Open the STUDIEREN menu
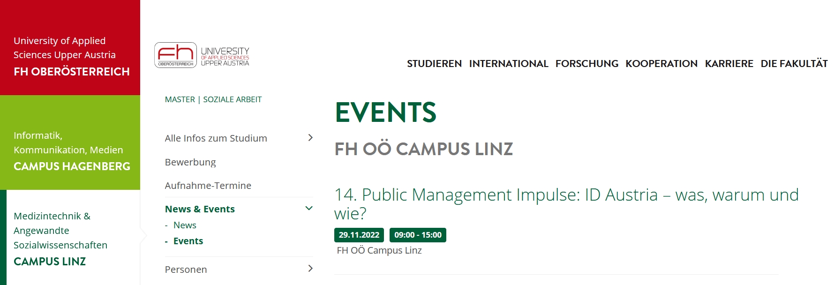 pos(434,63)
